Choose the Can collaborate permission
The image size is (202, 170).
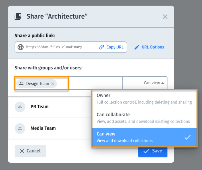[145, 118]
